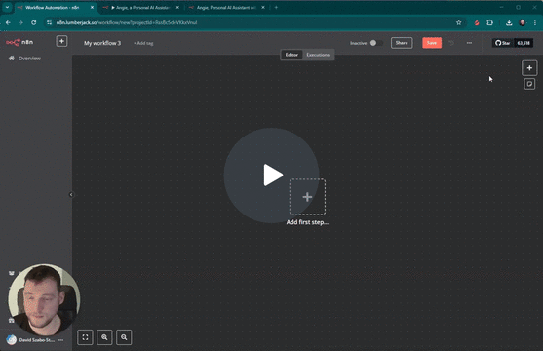543x351 pixels.
Task: Save the workflow with the Save button
Action: coord(432,43)
